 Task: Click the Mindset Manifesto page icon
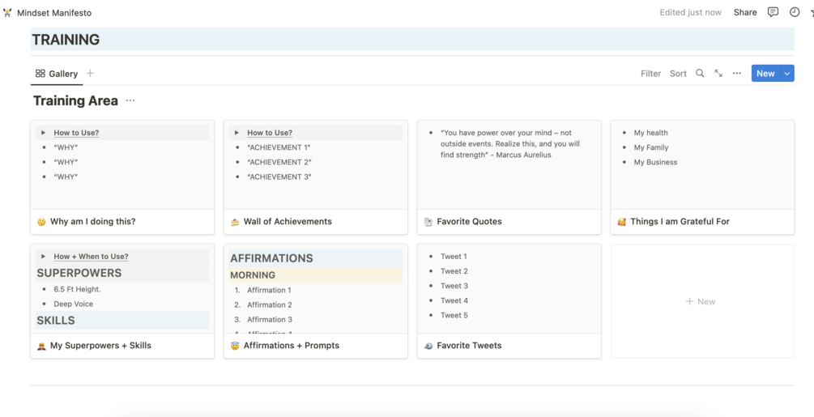7,12
